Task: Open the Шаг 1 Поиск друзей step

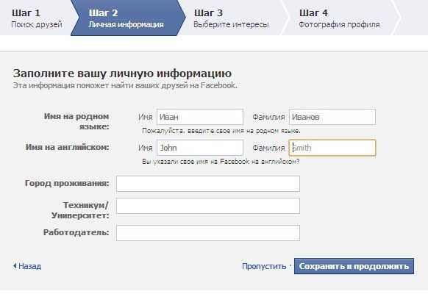Action: pyautogui.click(x=37, y=18)
